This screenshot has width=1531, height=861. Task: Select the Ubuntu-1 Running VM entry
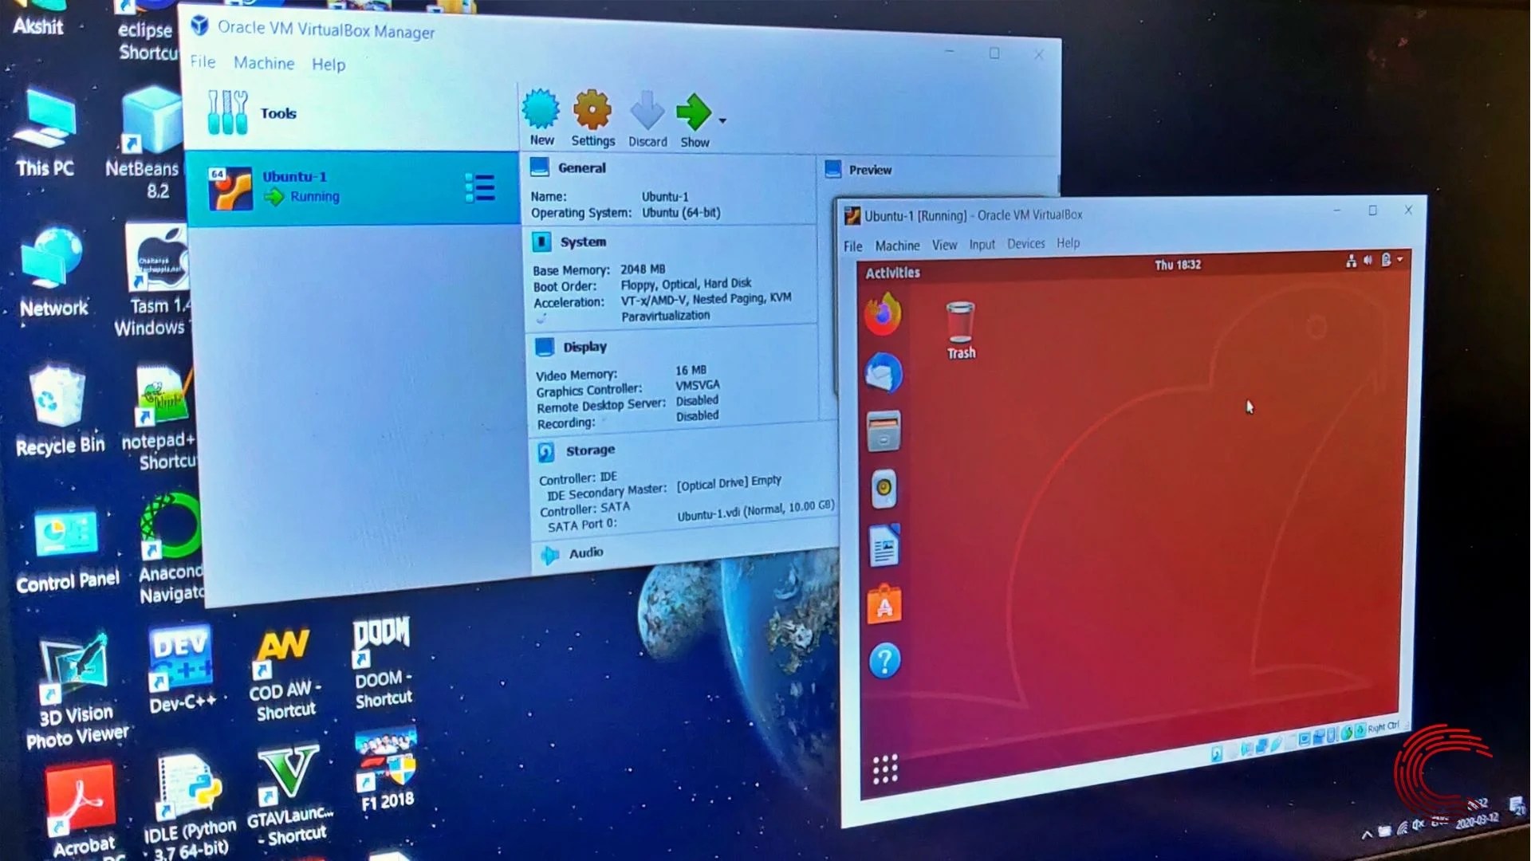[x=352, y=189]
